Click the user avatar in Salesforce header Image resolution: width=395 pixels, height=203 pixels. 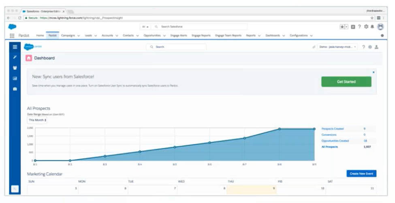tap(380, 27)
